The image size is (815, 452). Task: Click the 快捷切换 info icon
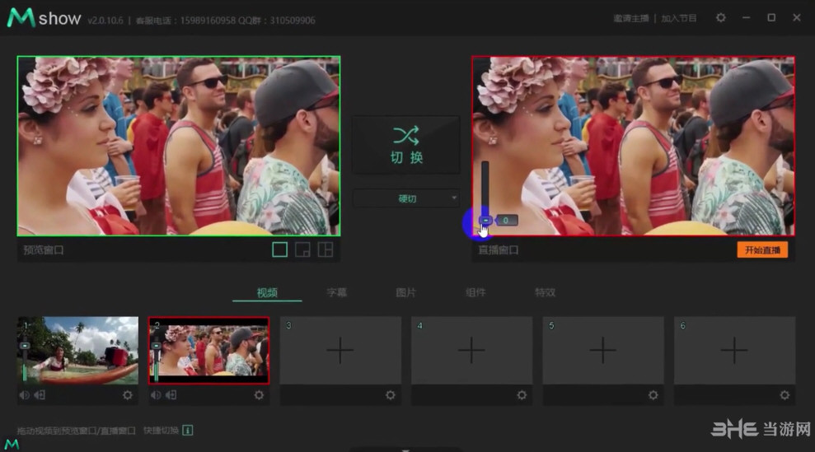click(x=188, y=430)
